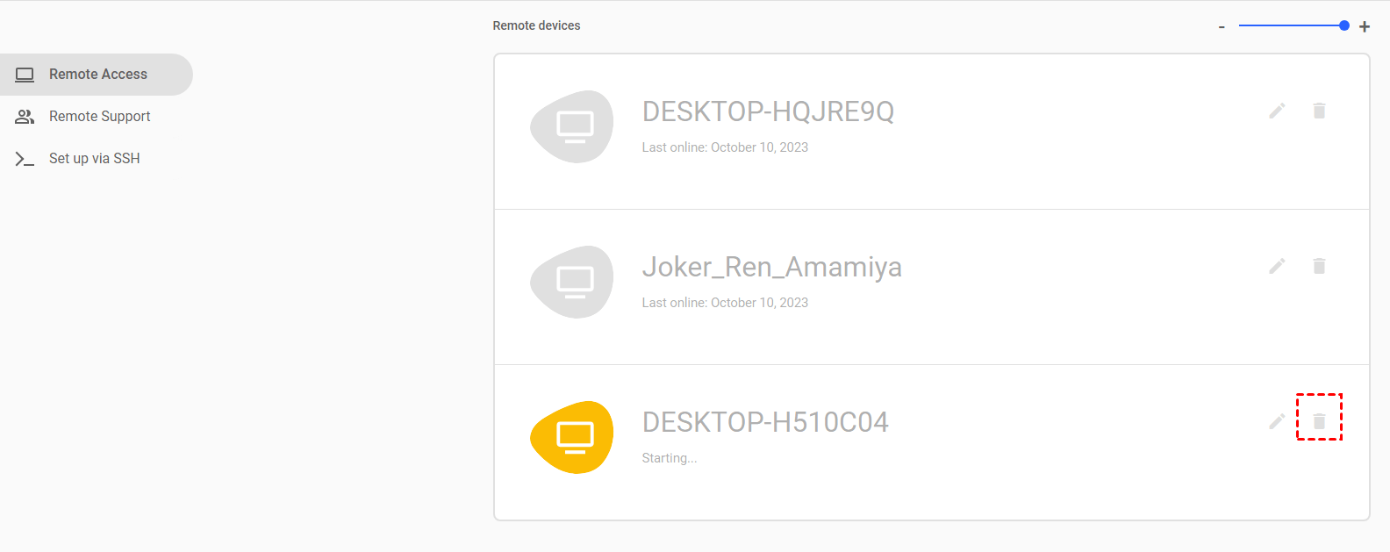The height and width of the screenshot is (552, 1390).
Task: Decrease device tile size with minus button
Action: tap(1222, 27)
